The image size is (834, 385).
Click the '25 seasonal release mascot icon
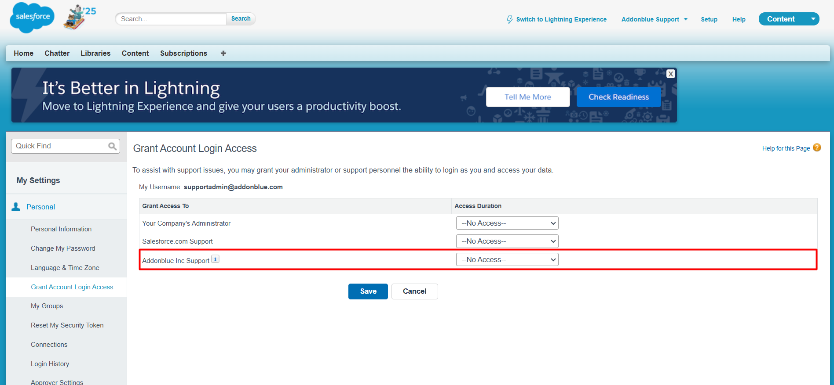80,17
